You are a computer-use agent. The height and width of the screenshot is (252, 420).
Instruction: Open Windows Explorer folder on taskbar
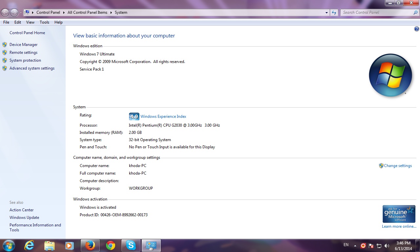click(x=49, y=245)
